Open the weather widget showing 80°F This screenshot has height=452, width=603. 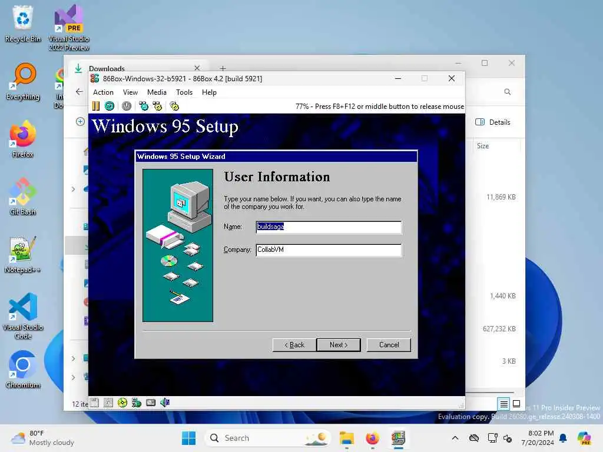tap(42, 438)
